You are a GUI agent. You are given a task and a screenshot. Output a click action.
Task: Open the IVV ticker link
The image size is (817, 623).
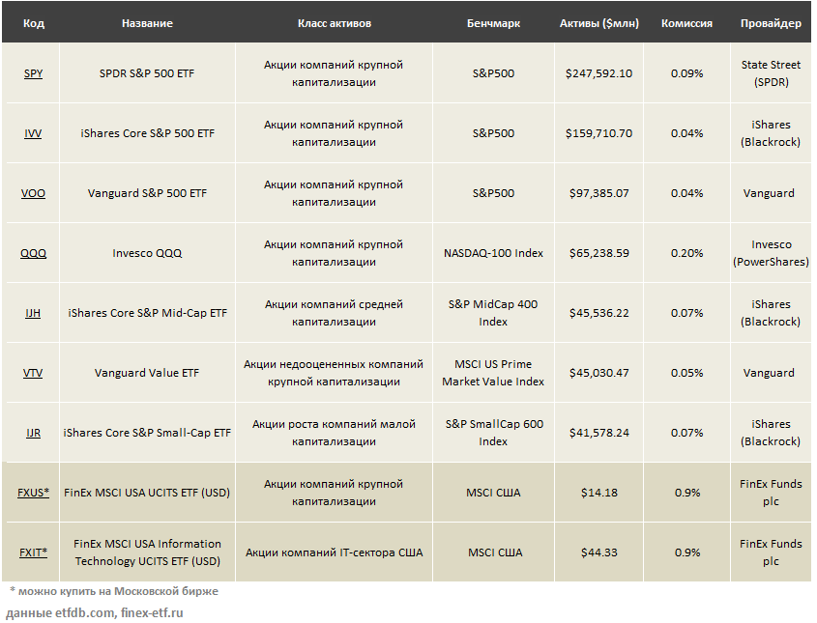(x=33, y=133)
